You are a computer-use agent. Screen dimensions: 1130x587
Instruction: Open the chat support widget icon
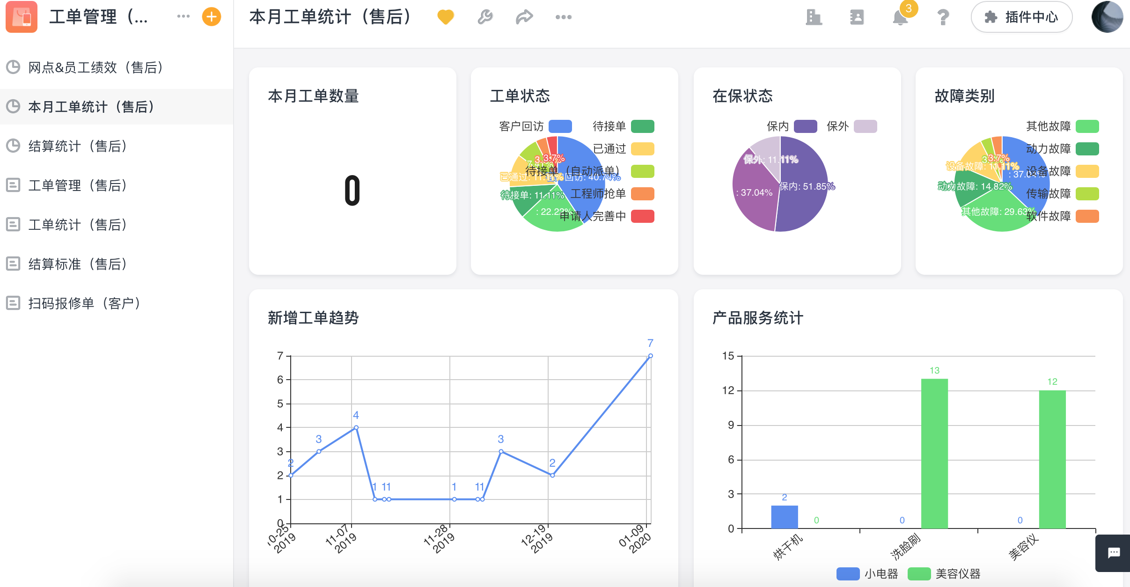1114,553
